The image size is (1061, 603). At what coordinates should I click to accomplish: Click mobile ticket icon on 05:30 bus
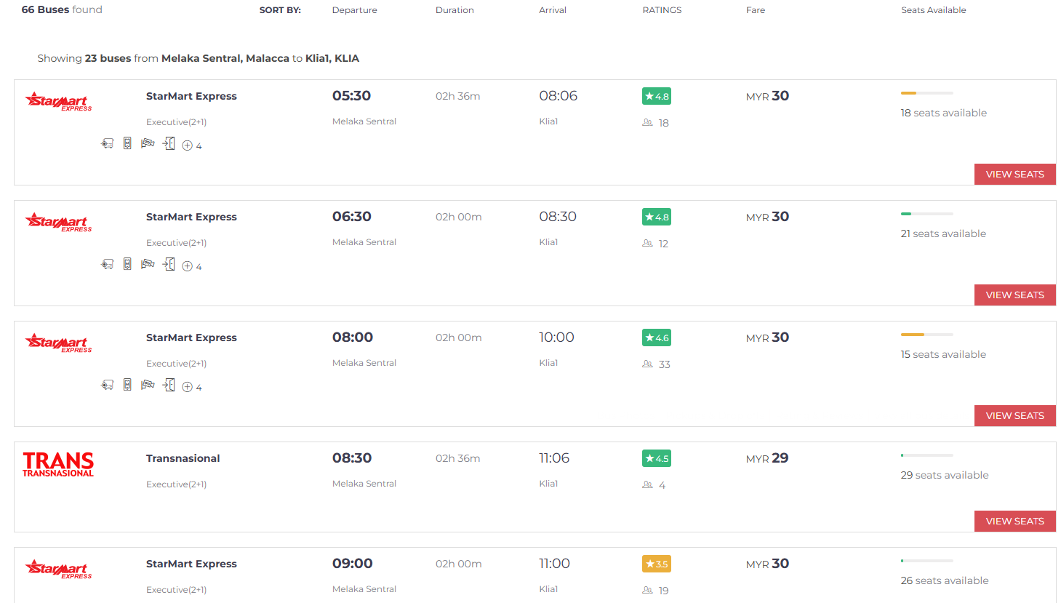pyautogui.click(x=127, y=144)
